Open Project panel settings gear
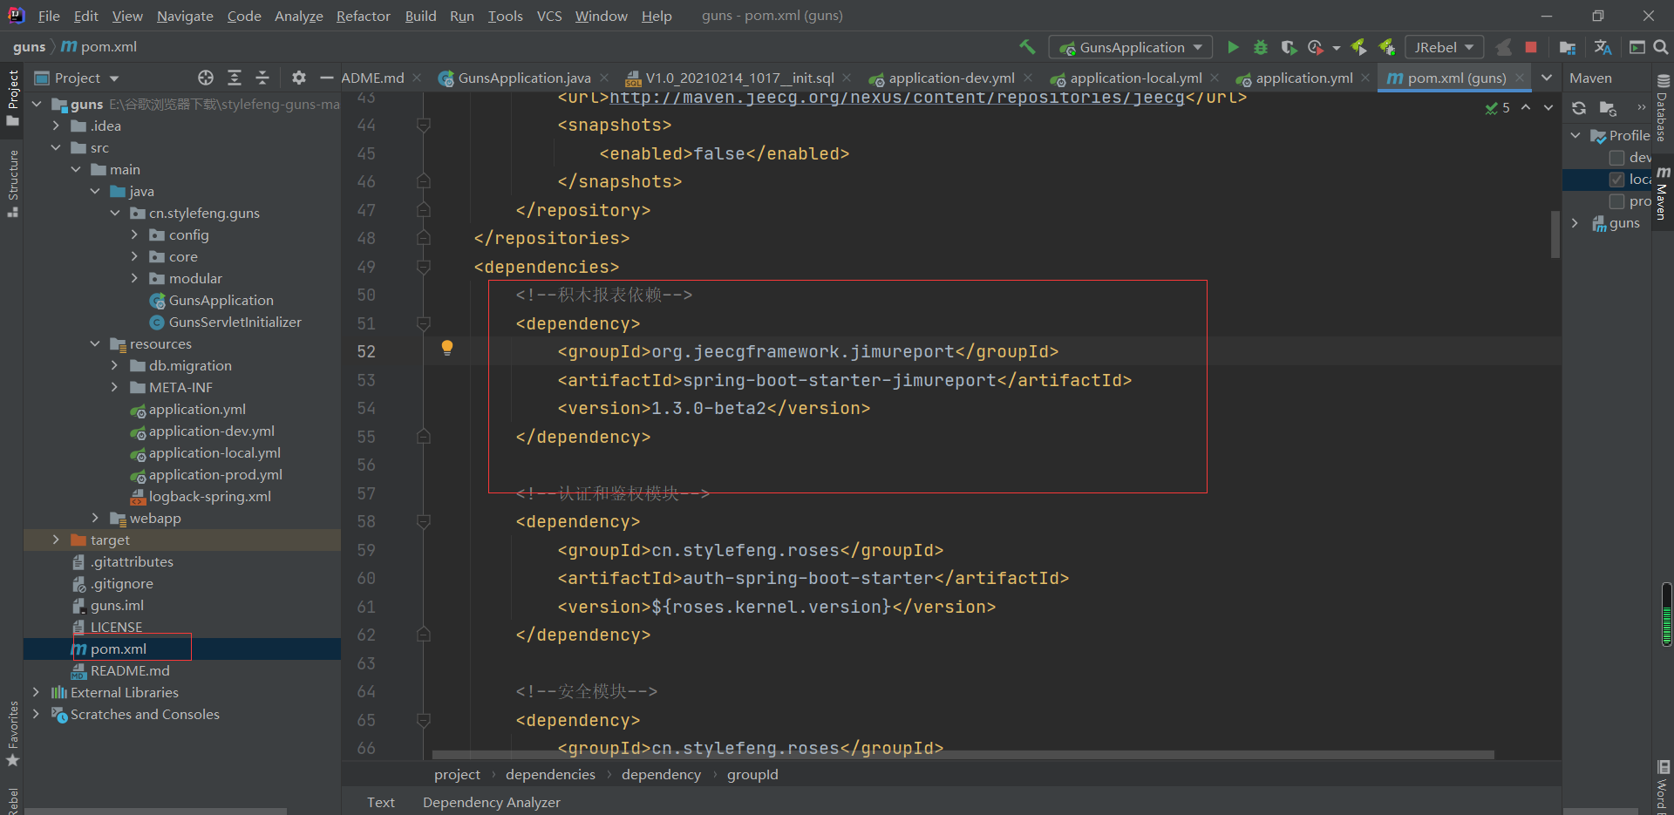Image resolution: width=1674 pixels, height=815 pixels. point(298,78)
